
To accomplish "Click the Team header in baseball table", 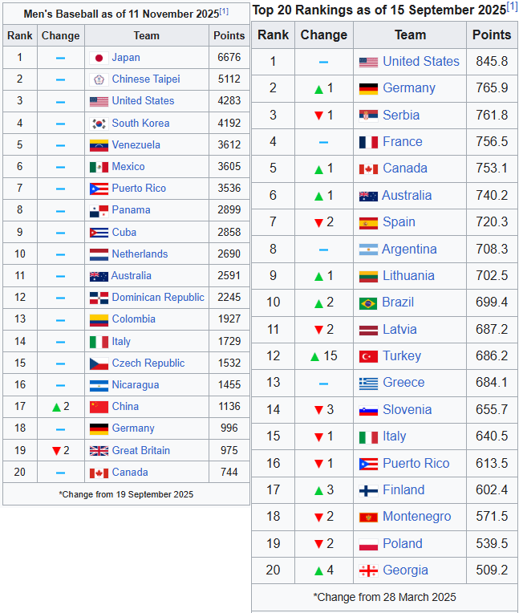I will (147, 35).
